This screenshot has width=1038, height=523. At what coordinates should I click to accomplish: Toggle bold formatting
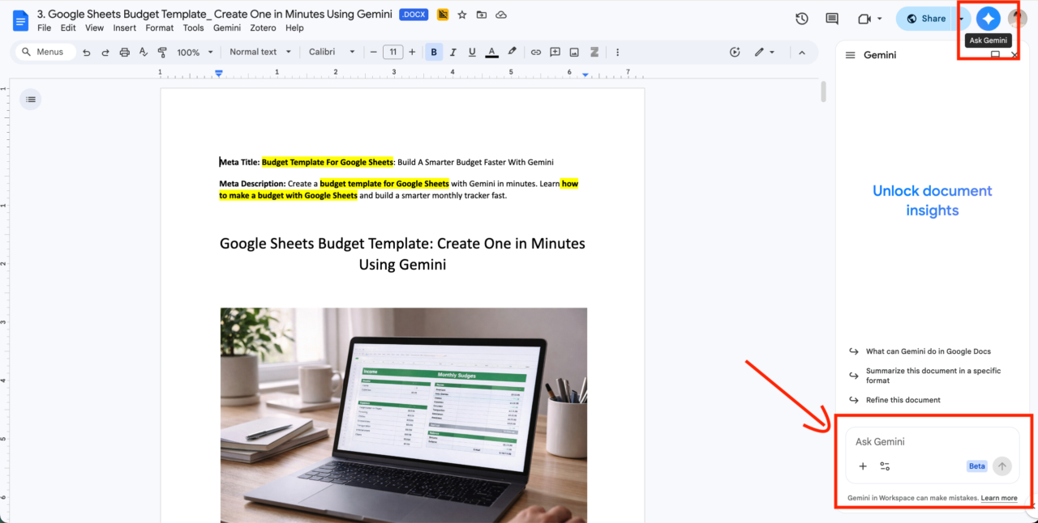pyautogui.click(x=434, y=52)
